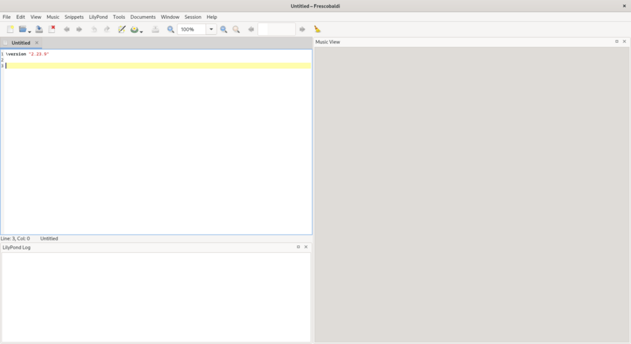Undock the Music View panel
631x344 pixels.
[617, 41]
